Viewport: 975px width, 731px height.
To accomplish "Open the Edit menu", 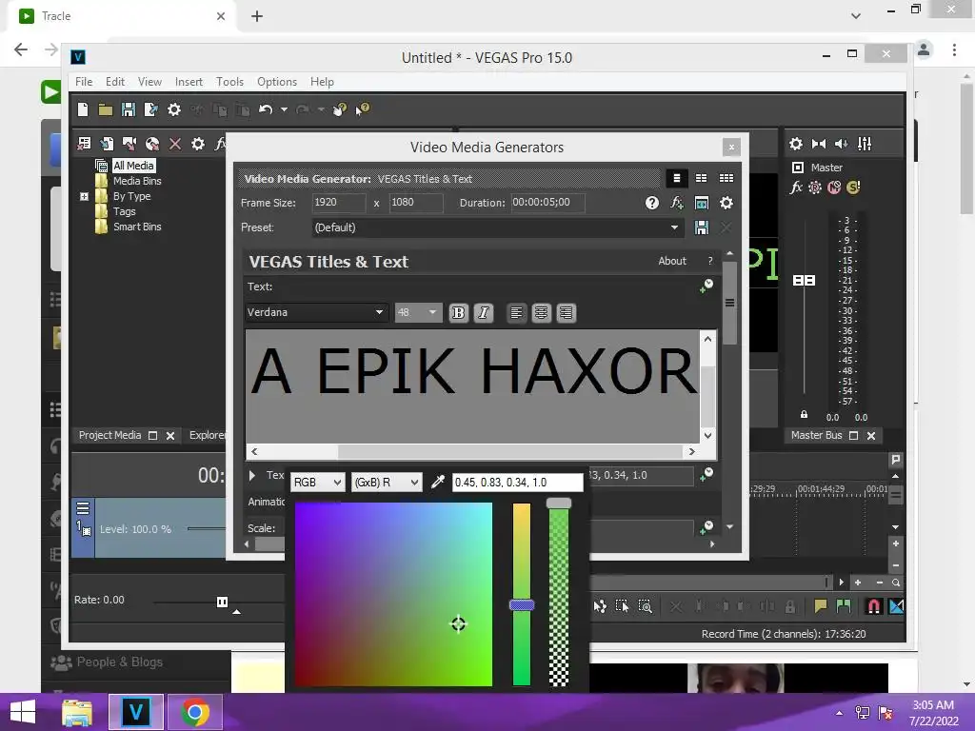I will pos(115,82).
